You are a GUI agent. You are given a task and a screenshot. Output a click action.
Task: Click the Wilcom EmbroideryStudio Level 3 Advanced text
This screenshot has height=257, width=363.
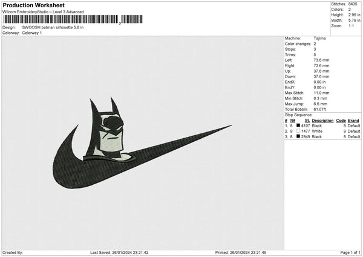[43, 12]
